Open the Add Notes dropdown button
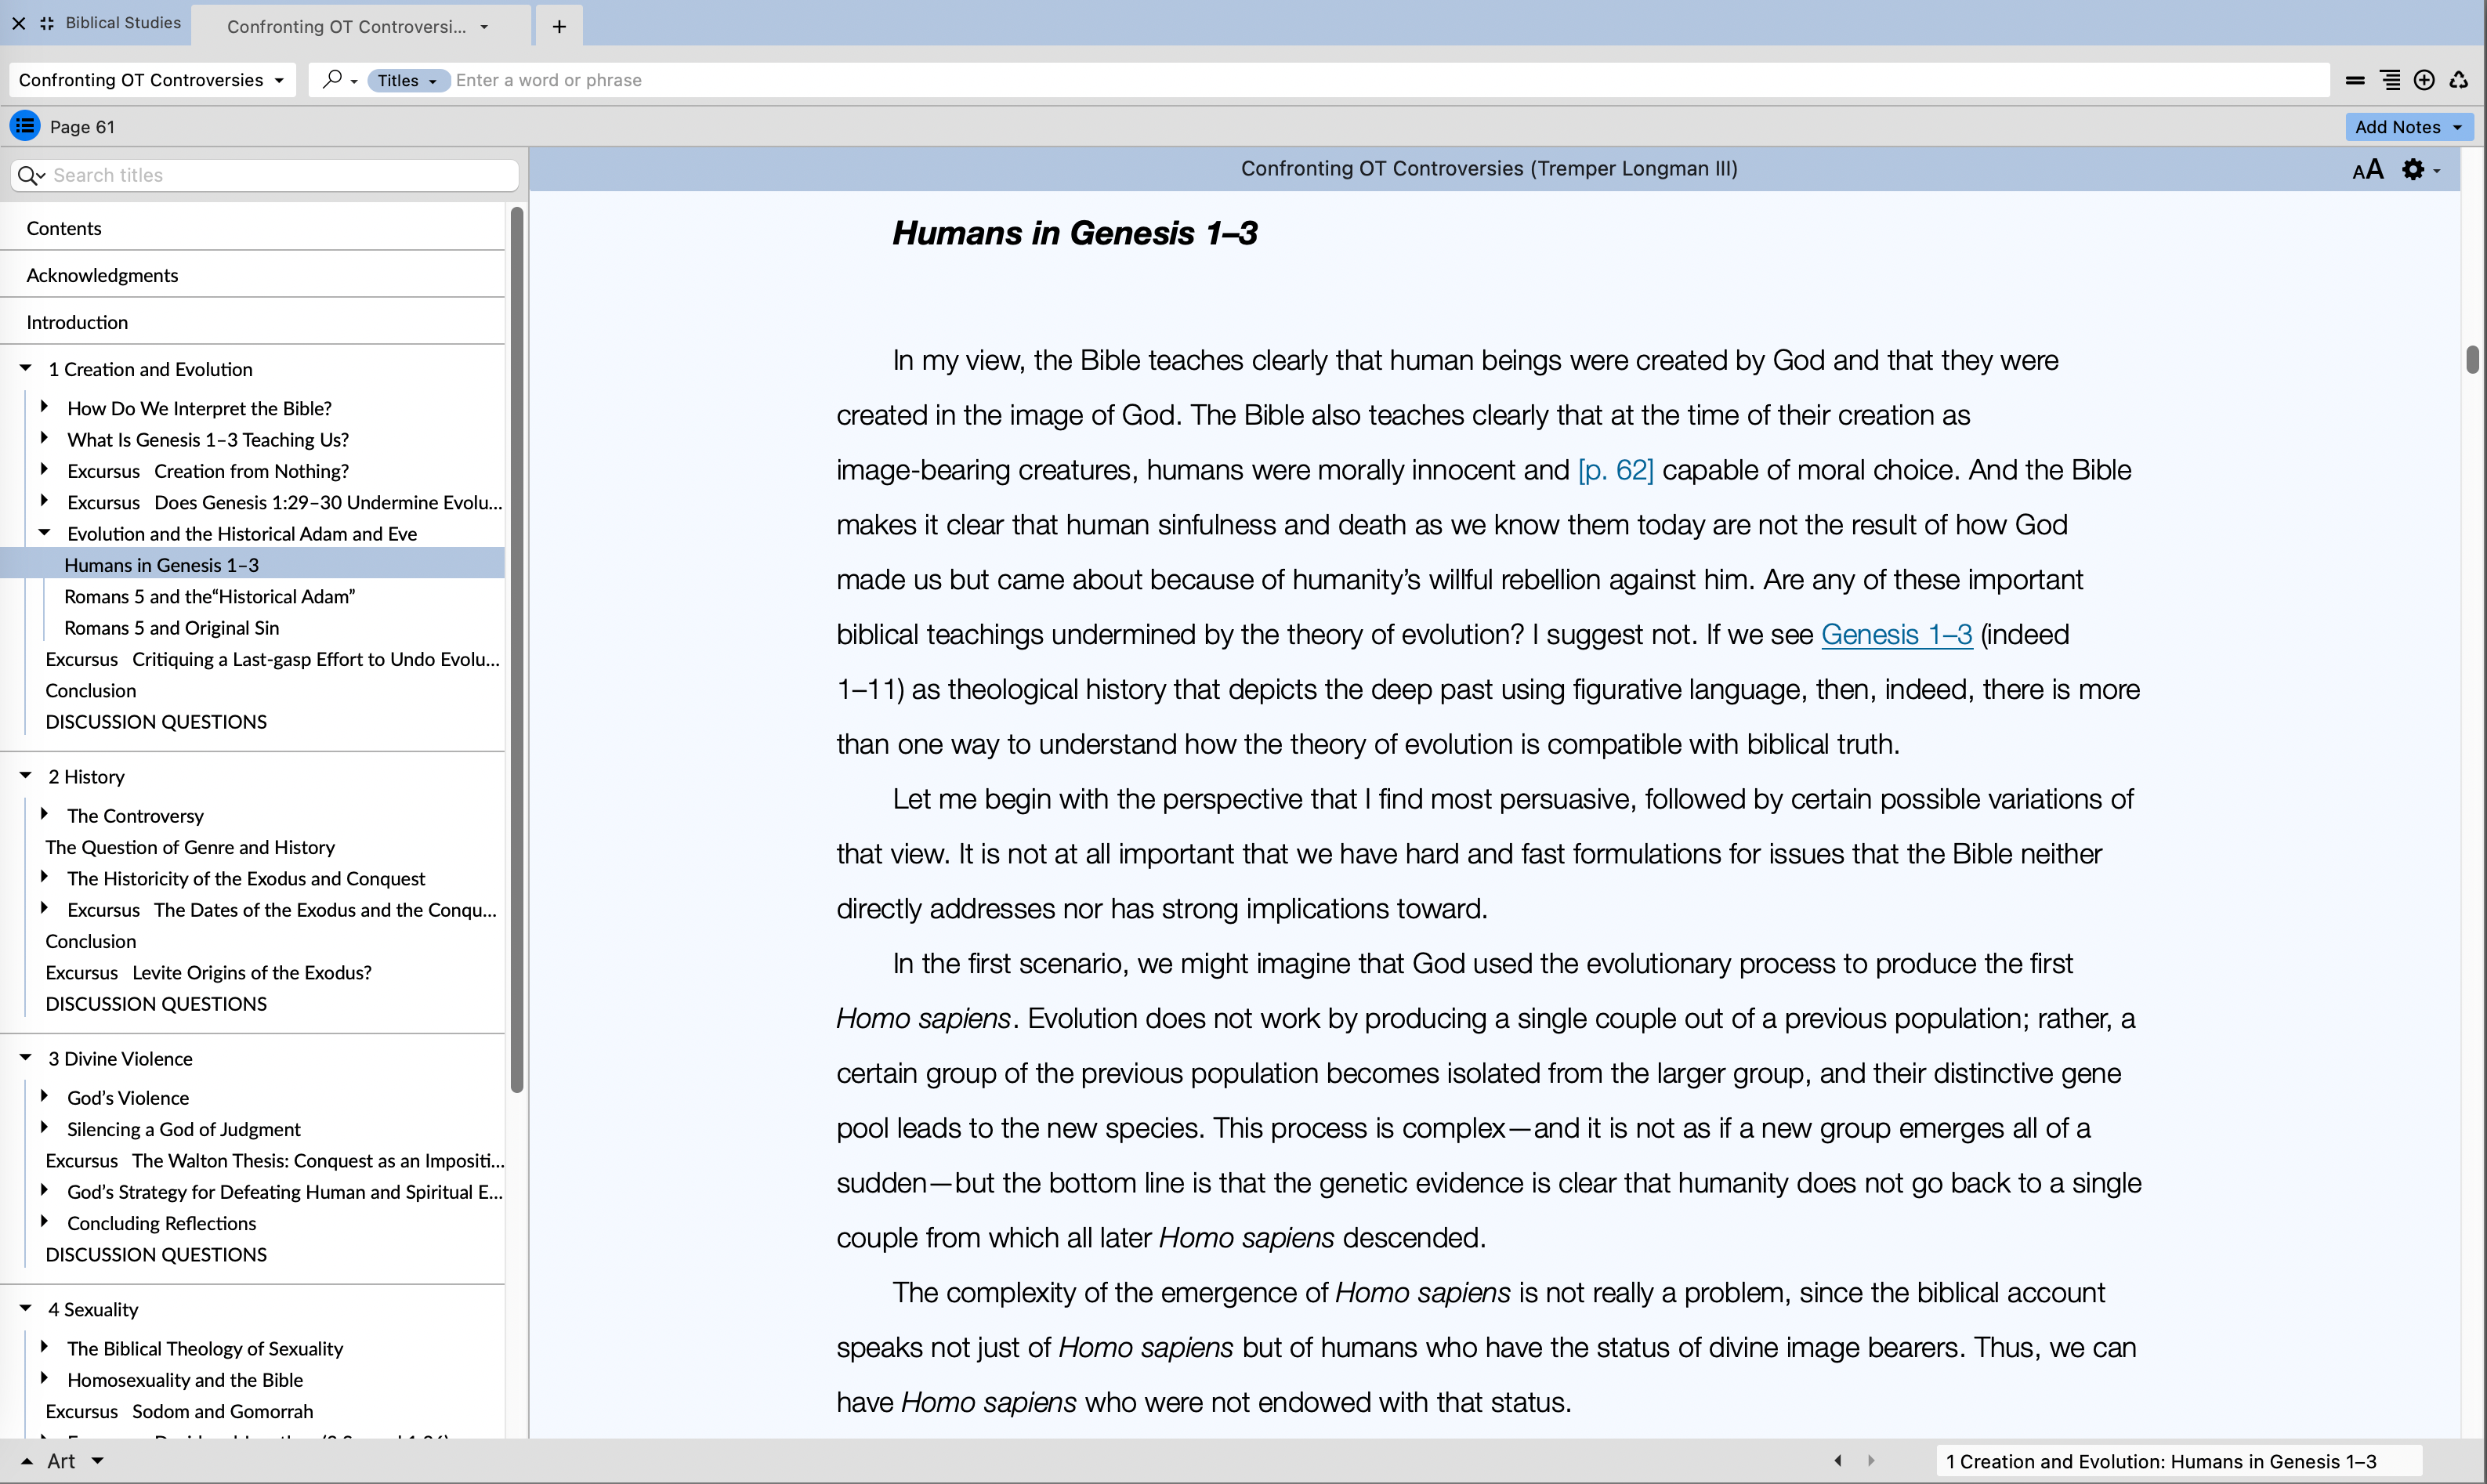Viewport: 2487px width, 1484px height. point(2408,127)
